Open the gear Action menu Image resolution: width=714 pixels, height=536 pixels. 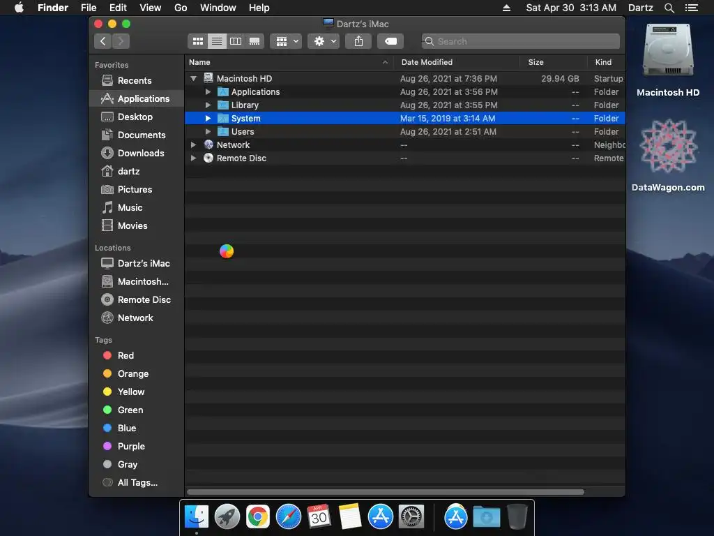(324, 41)
